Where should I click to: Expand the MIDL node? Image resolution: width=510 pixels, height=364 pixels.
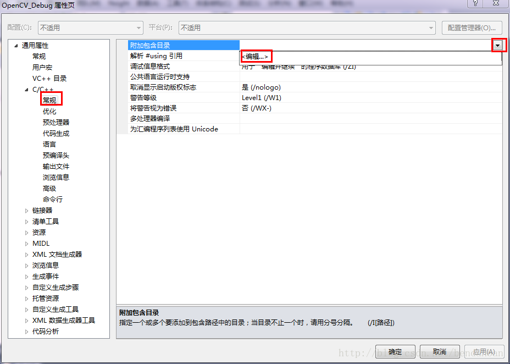pyautogui.click(x=27, y=244)
